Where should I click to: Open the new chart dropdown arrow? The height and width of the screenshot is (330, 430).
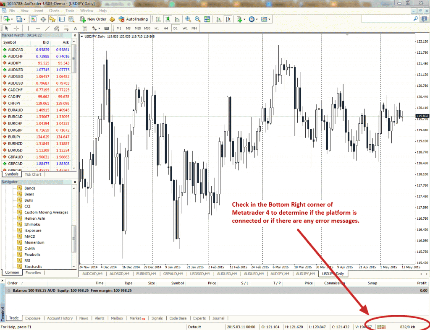tap(12, 19)
